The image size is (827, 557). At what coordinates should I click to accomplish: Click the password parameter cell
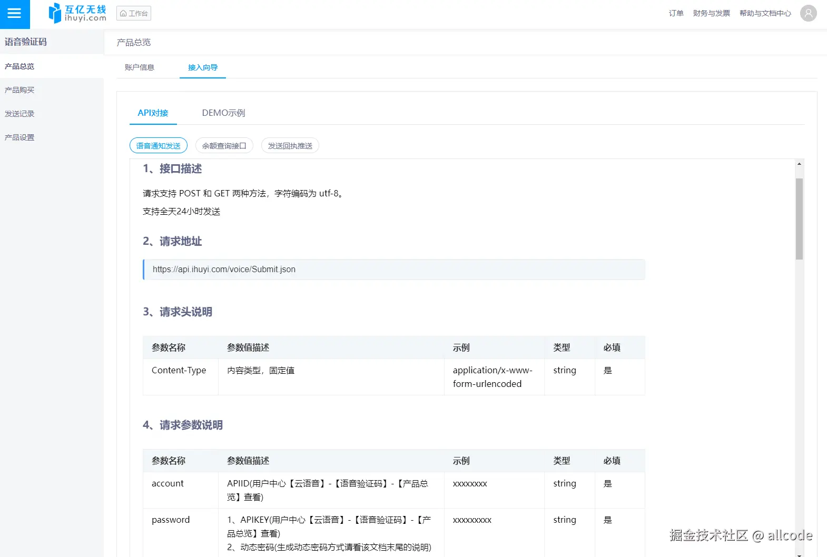[181, 533]
